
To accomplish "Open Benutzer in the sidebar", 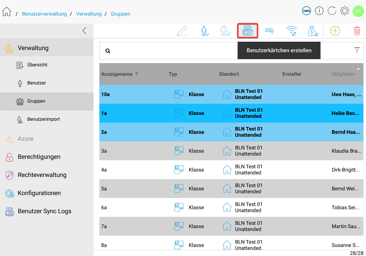I will (x=47, y=83).
